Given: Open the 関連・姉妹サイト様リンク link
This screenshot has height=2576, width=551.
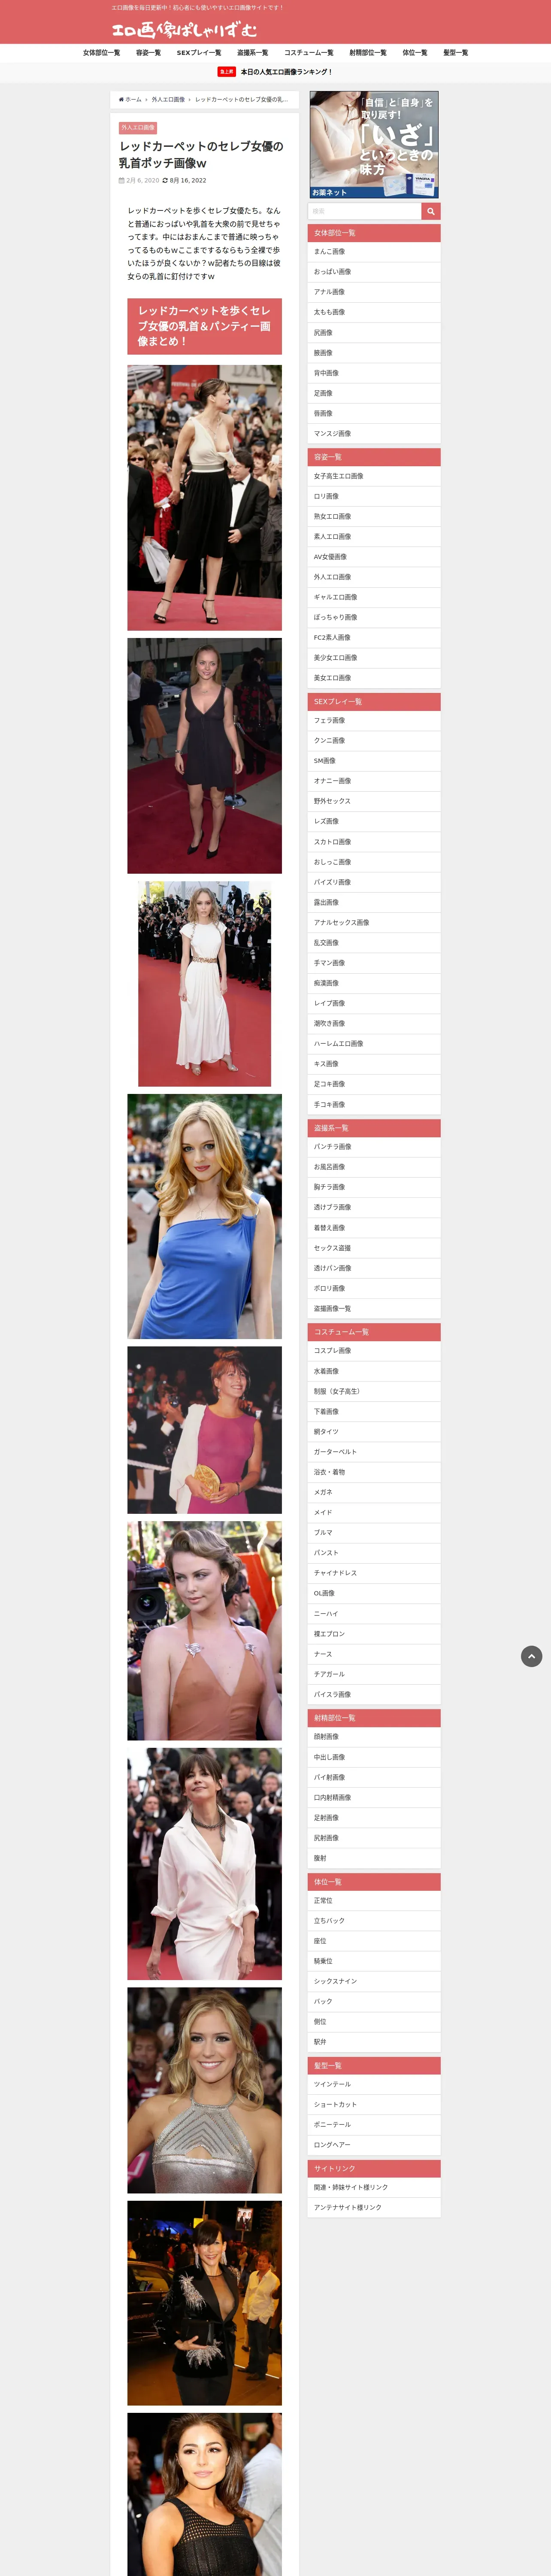Looking at the screenshot, I should tap(374, 2187).
